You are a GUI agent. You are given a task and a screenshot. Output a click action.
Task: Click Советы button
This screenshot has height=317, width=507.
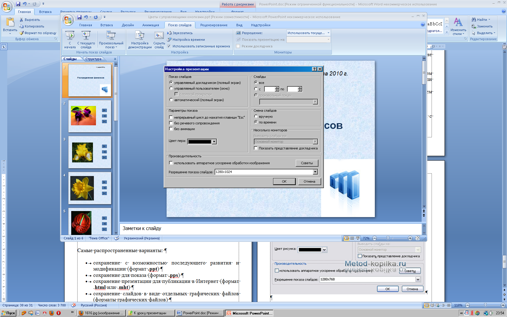tap(307, 163)
